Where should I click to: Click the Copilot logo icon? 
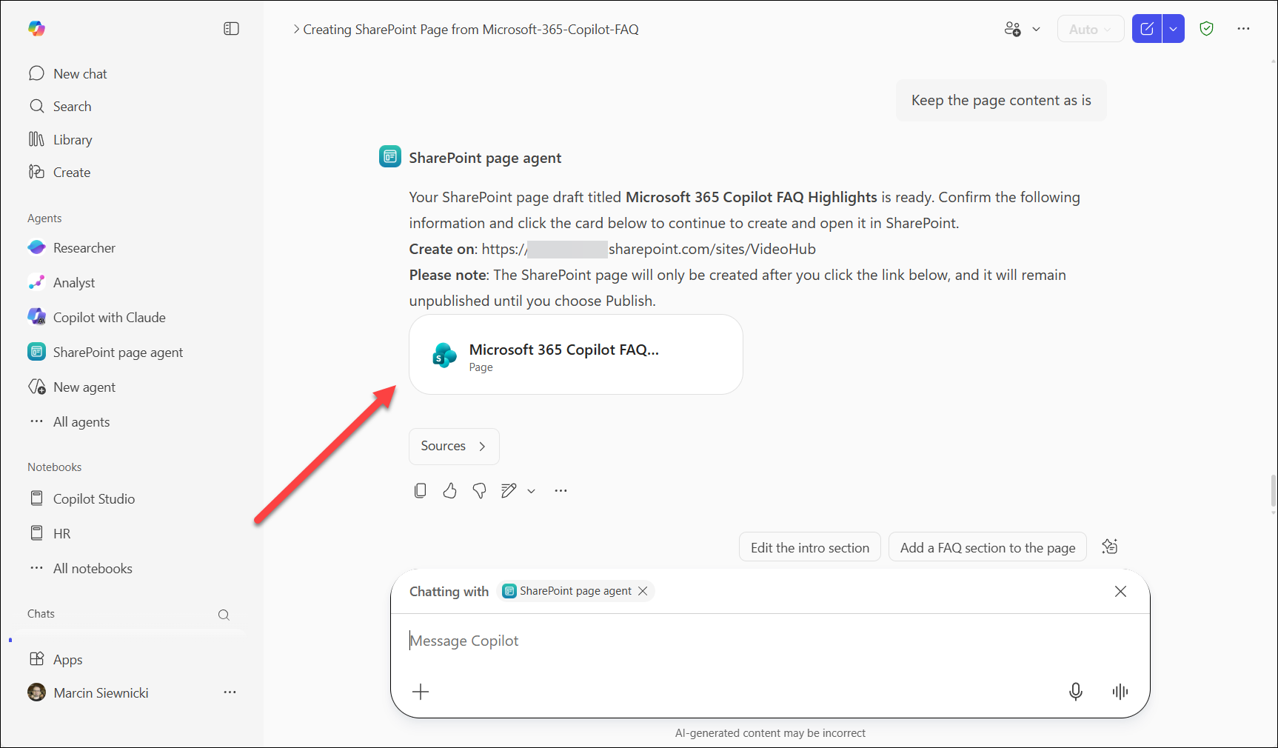(x=36, y=29)
